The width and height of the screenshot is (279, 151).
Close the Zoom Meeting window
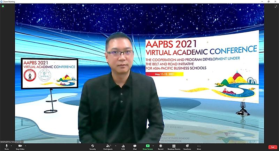coord(275,2)
